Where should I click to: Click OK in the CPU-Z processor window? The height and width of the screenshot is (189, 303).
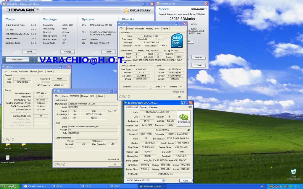[x=180, y=97]
